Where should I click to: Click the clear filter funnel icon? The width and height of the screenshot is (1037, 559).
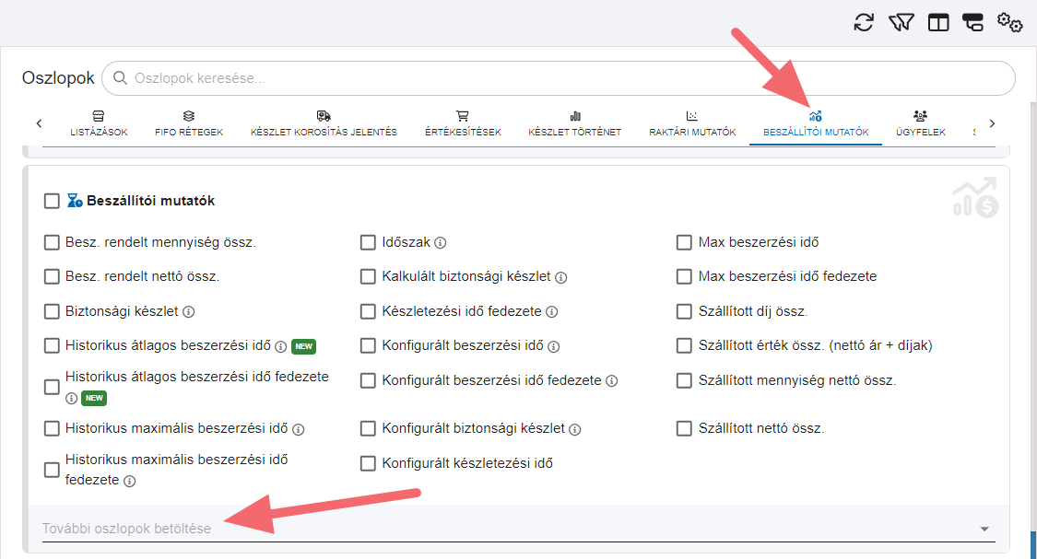(901, 23)
